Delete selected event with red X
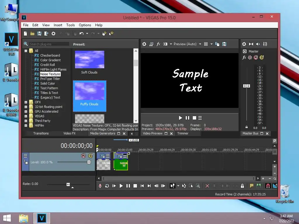Viewport: 299px width, 224px height. point(207,186)
